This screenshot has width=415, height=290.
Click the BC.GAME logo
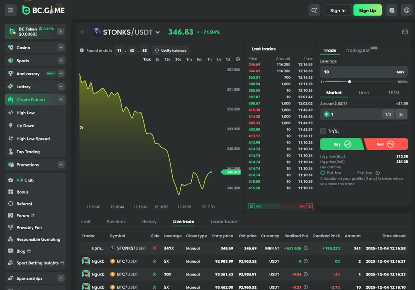coord(44,10)
